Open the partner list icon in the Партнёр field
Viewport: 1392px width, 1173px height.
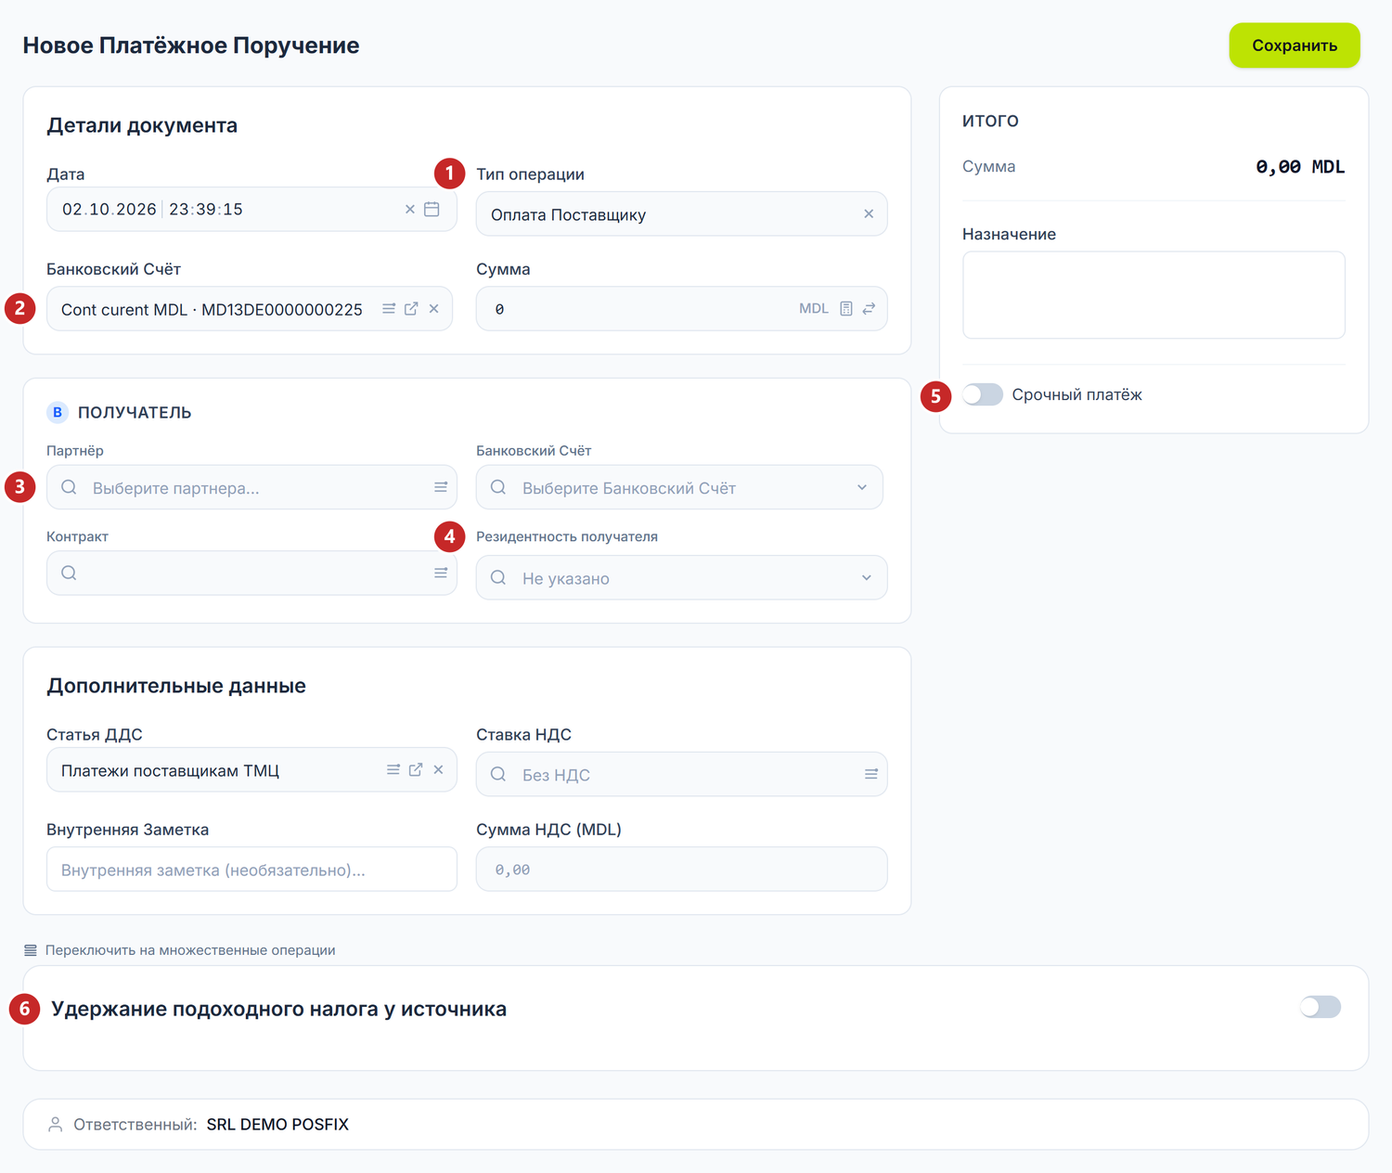[441, 487]
